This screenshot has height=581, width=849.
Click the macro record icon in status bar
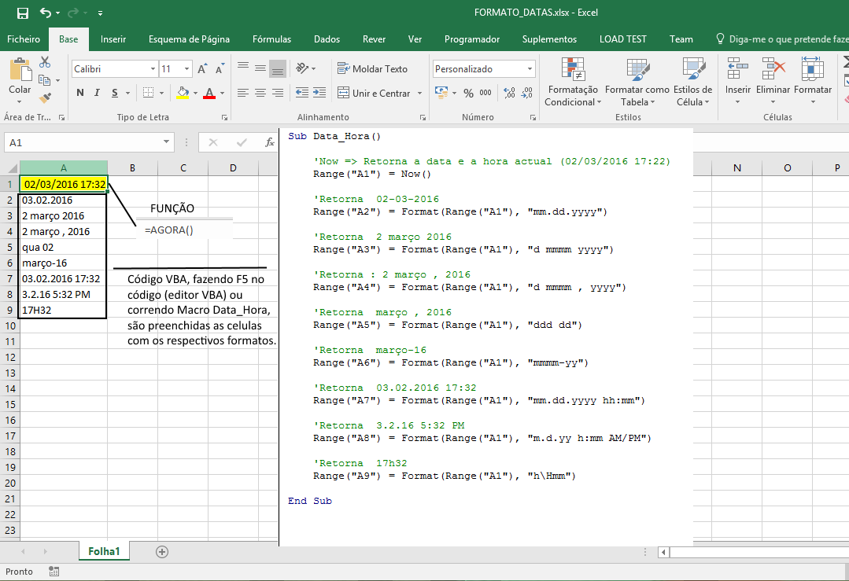54,572
